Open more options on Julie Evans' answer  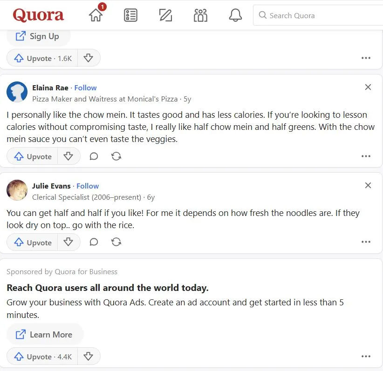pyautogui.click(x=366, y=242)
